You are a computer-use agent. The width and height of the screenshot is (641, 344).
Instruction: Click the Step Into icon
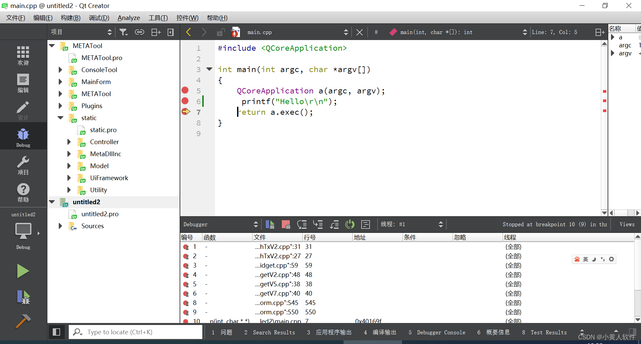[x=318, y=224]
